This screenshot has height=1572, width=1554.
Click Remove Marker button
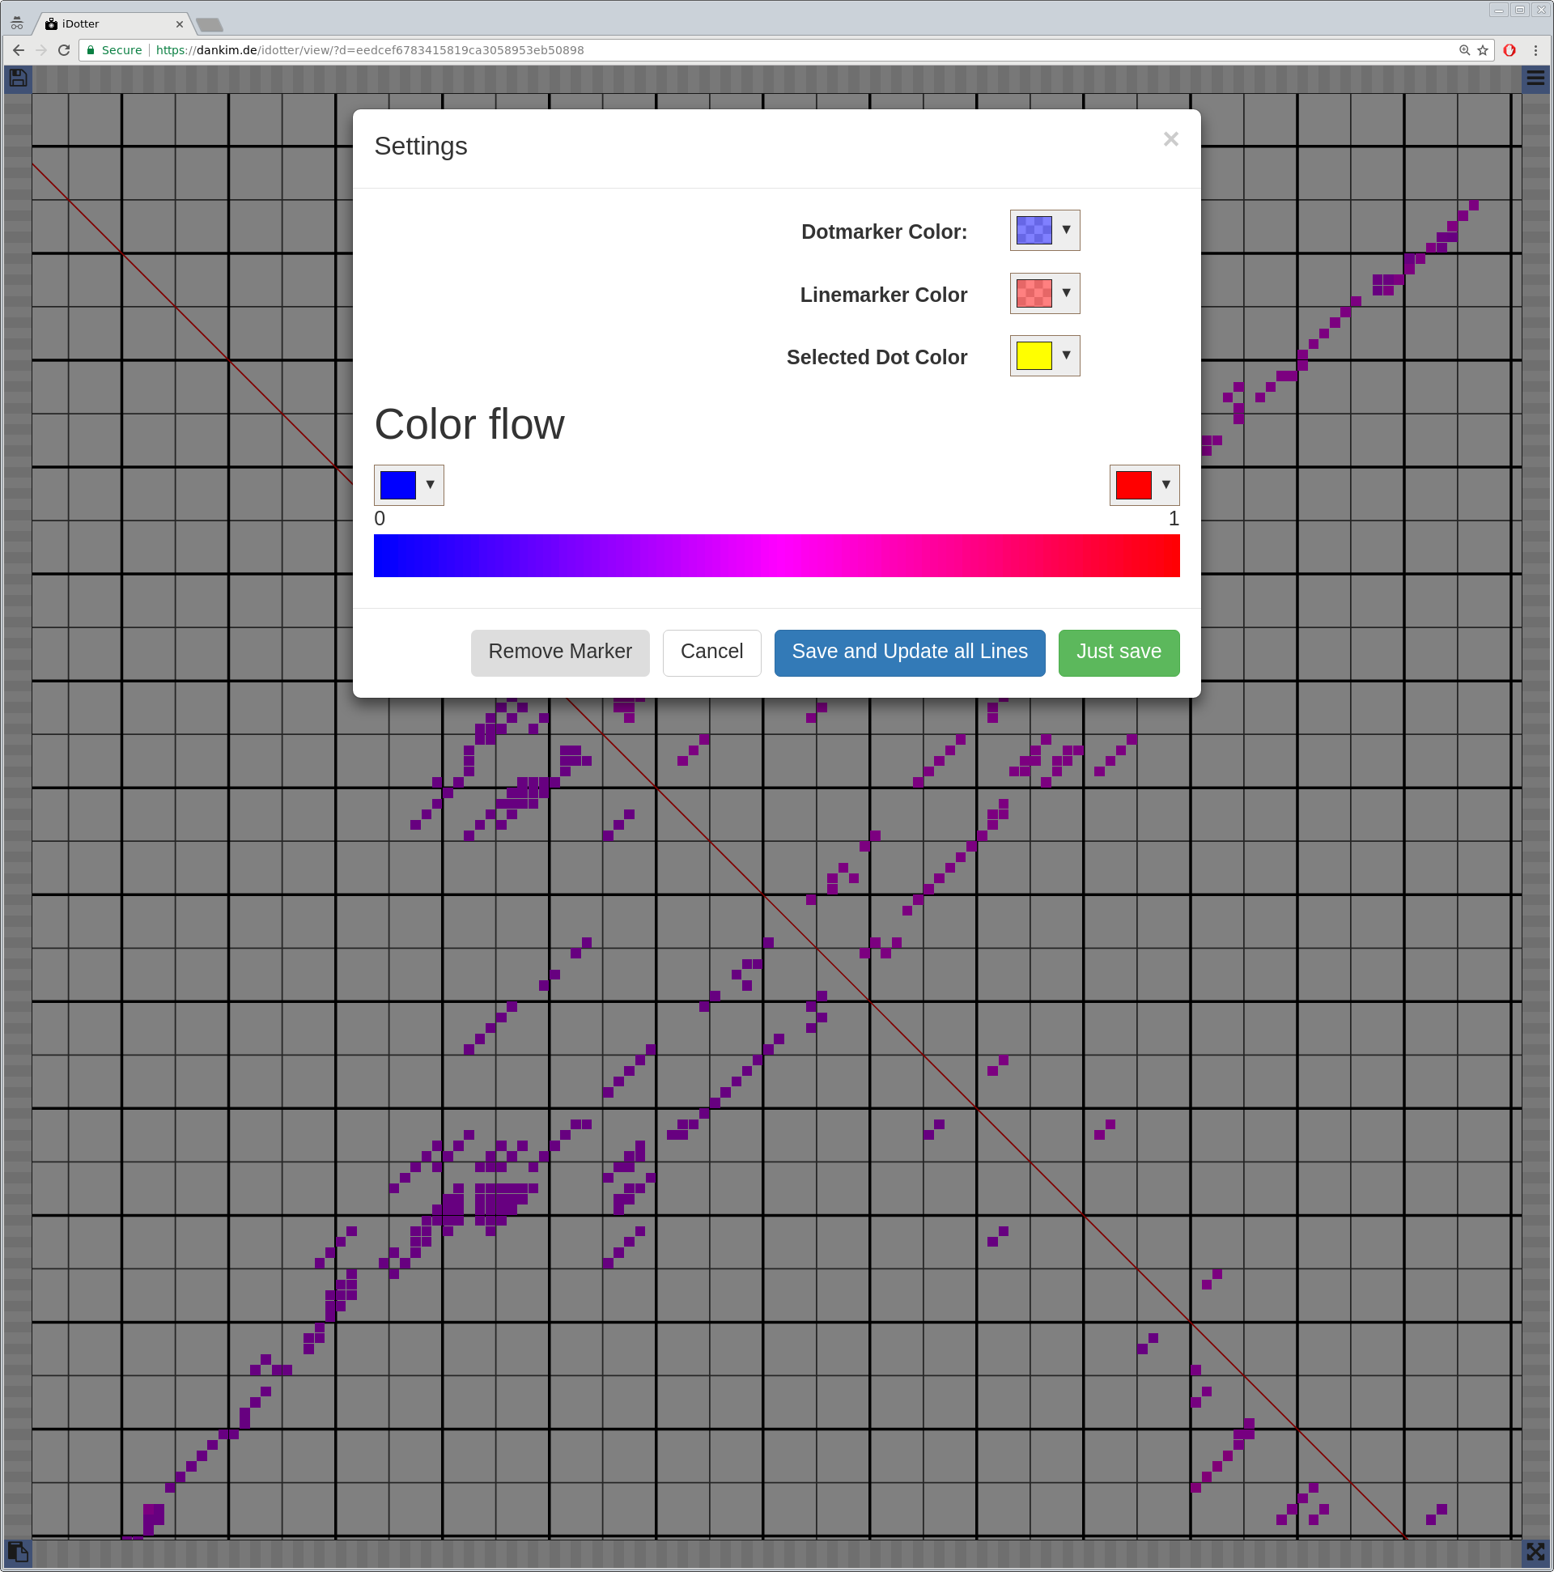(560, 652)
